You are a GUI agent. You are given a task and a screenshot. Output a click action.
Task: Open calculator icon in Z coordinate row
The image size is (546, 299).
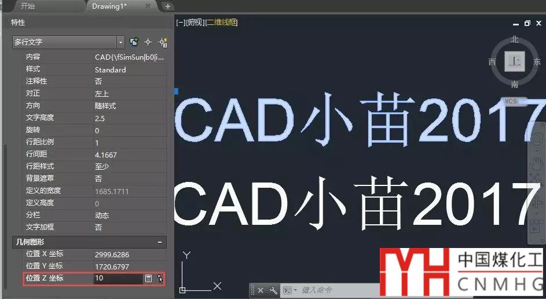pos(148,278)
